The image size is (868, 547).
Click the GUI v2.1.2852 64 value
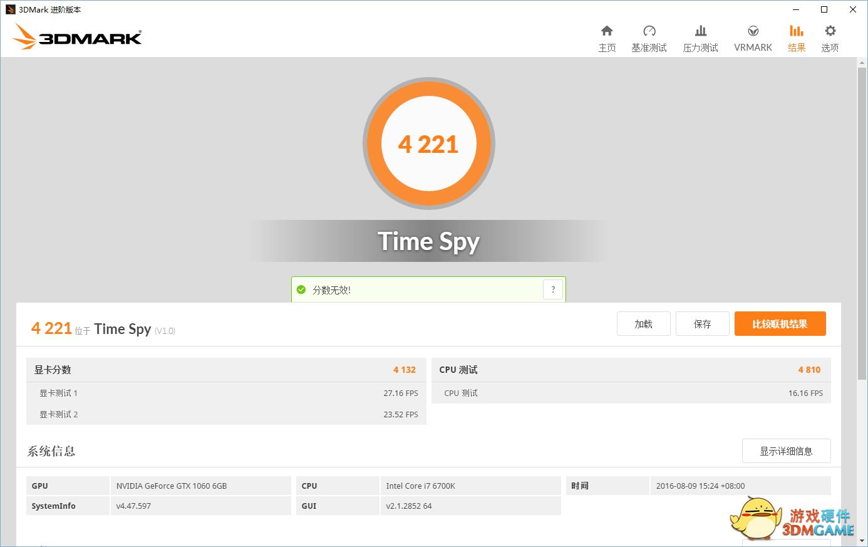pos(409,506)
